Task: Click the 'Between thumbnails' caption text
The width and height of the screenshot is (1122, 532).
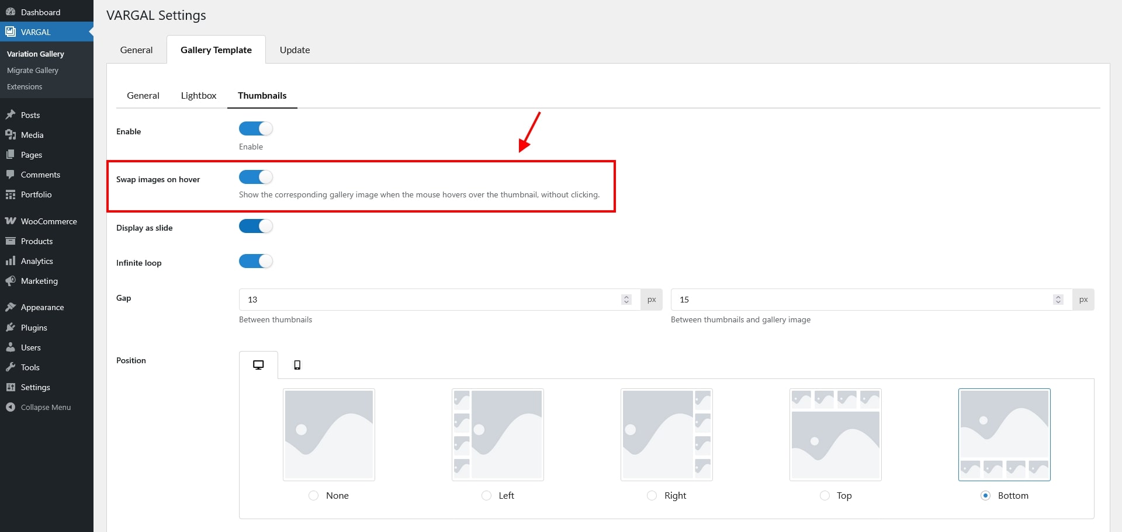Action: click(275, 319)
